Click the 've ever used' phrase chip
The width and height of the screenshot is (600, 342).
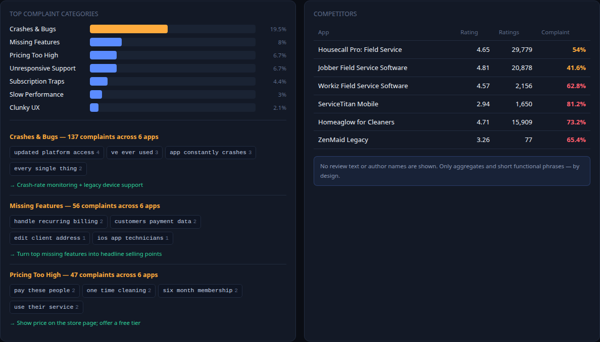[134, 152]
